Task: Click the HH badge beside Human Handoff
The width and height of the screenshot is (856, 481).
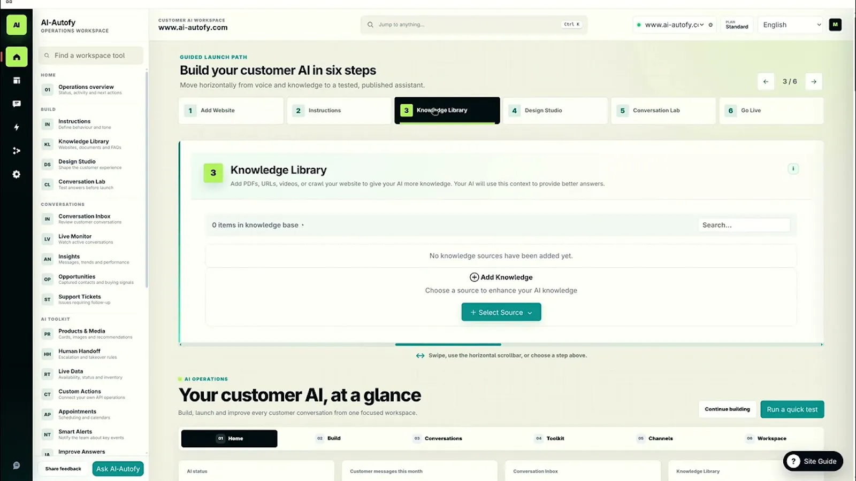Action: point(48,354)
